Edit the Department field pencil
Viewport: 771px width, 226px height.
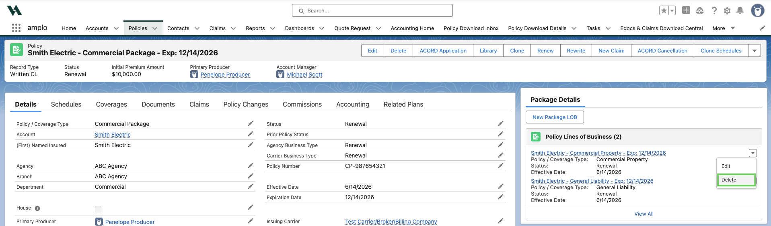tap(251, 186)
